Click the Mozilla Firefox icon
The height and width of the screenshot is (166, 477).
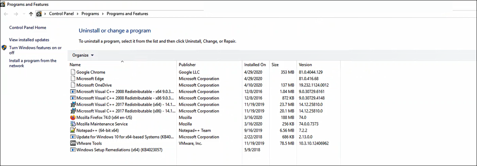[x=72, y=118]
